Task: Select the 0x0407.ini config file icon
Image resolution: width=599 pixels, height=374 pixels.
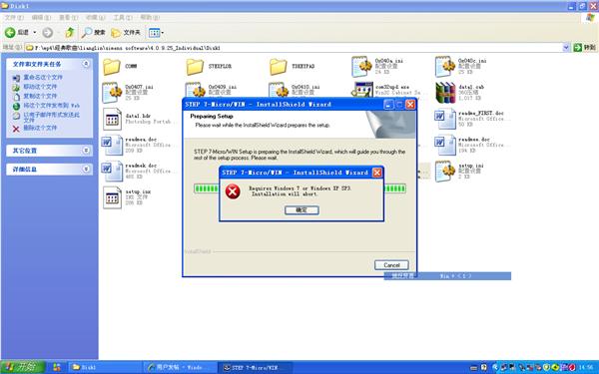Action: pos(112,93)
